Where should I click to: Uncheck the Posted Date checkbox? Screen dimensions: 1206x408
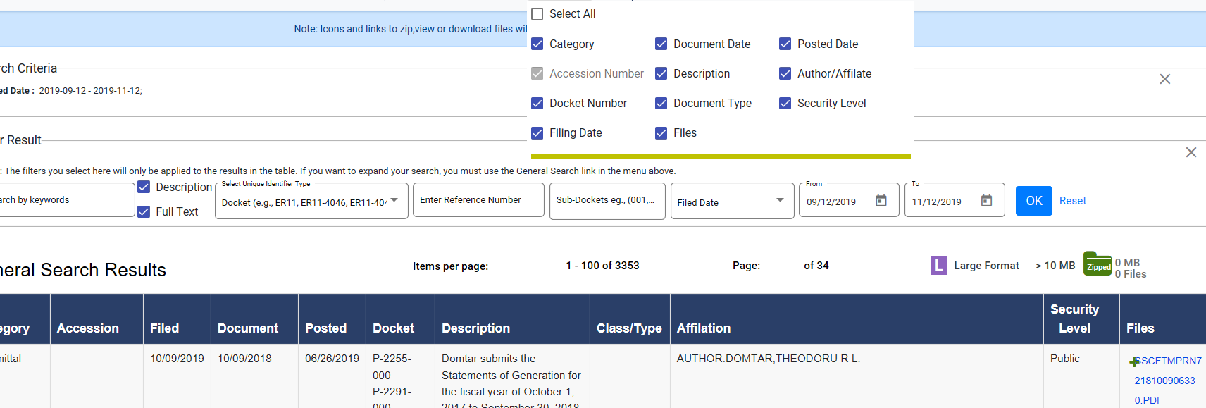point(785,44)
